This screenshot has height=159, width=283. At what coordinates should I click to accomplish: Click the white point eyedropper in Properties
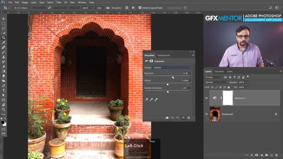coord(156,99)
